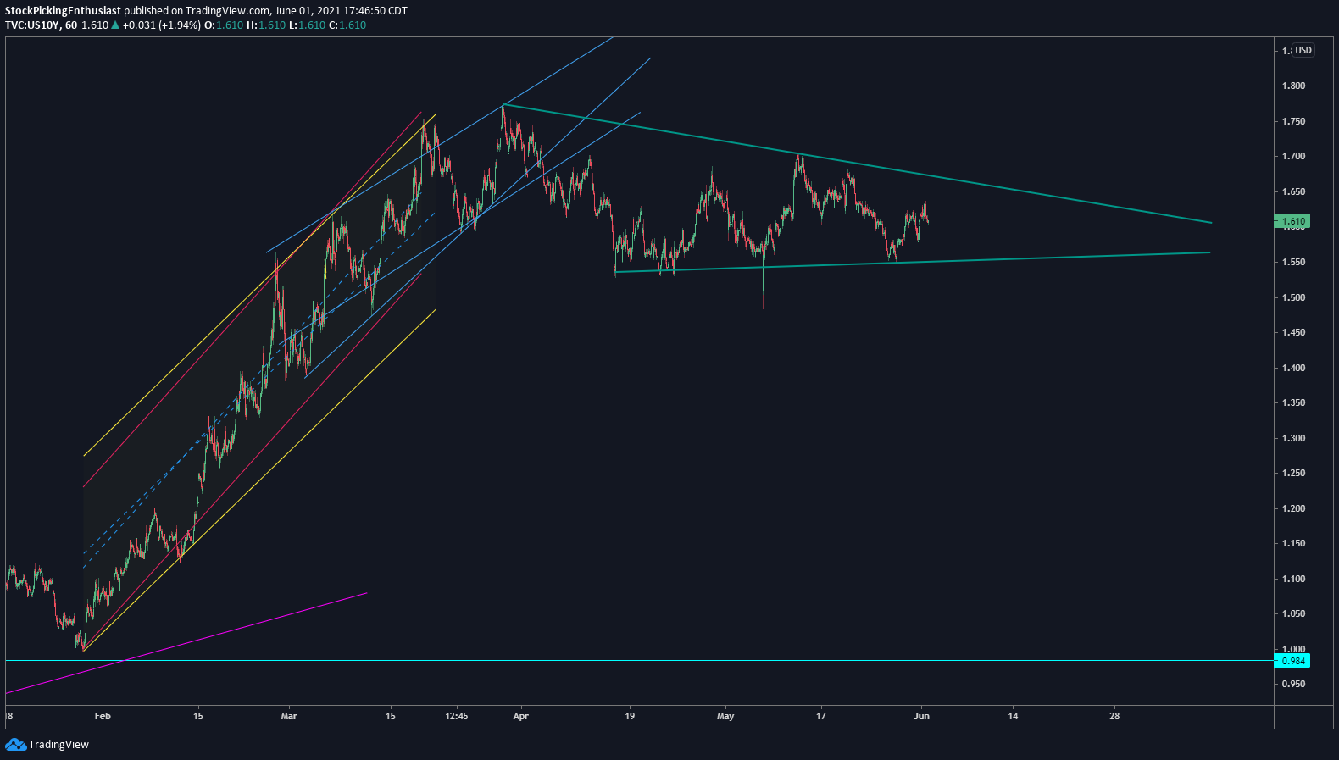Click the +0.031 (+1.94%) change value
The height and width of the screenshot is (760, 1339).
point(162,25)
